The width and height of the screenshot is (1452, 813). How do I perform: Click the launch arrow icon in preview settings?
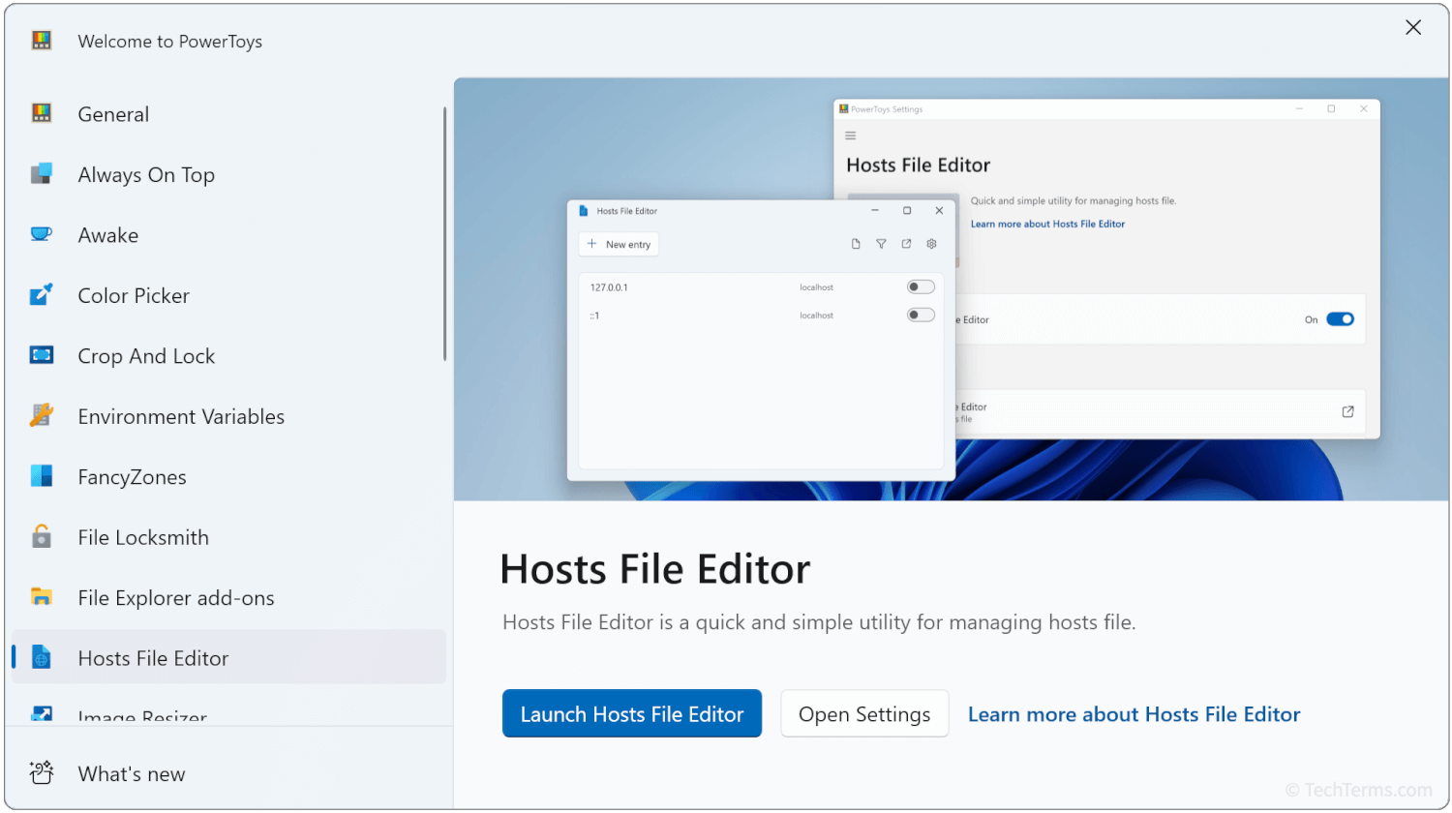pyautogui.click(x=1347, y=411)
